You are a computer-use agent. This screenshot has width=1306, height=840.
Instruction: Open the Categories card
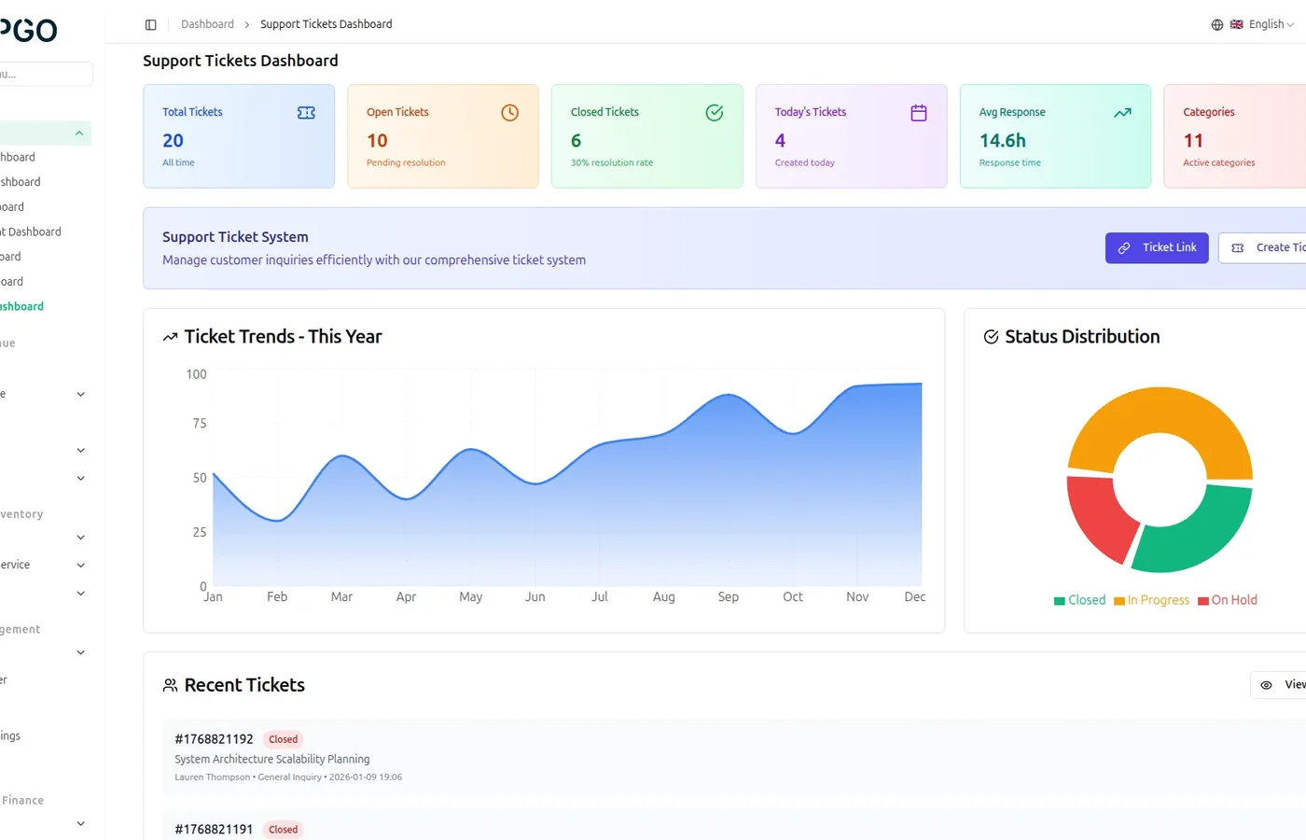1235,136
